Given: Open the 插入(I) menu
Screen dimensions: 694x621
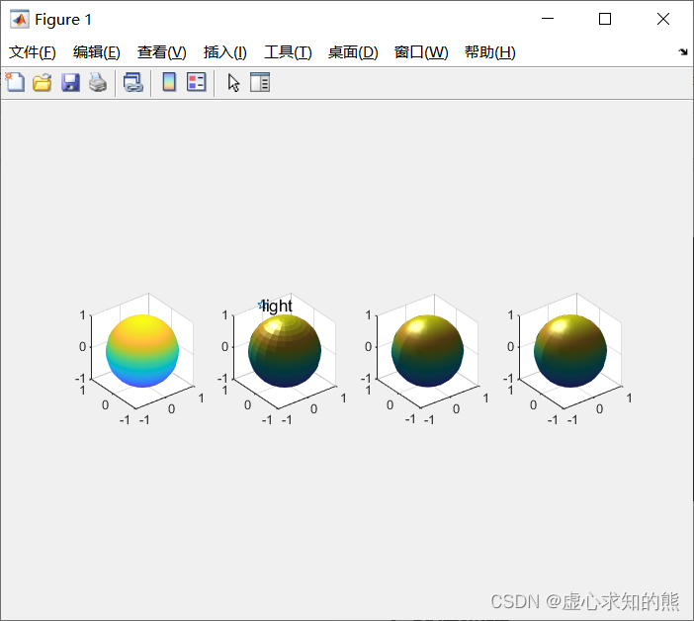Looking at the screenshot, I should point(224,52).
